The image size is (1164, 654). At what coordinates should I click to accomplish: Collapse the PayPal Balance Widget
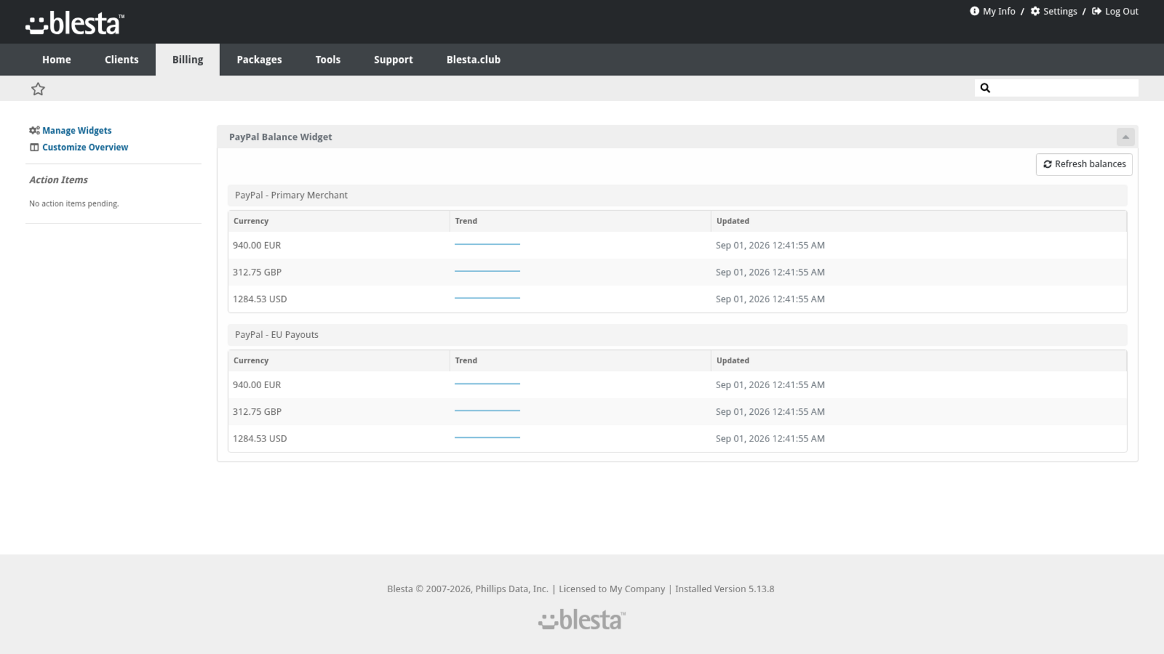(x=1126, y=137)
